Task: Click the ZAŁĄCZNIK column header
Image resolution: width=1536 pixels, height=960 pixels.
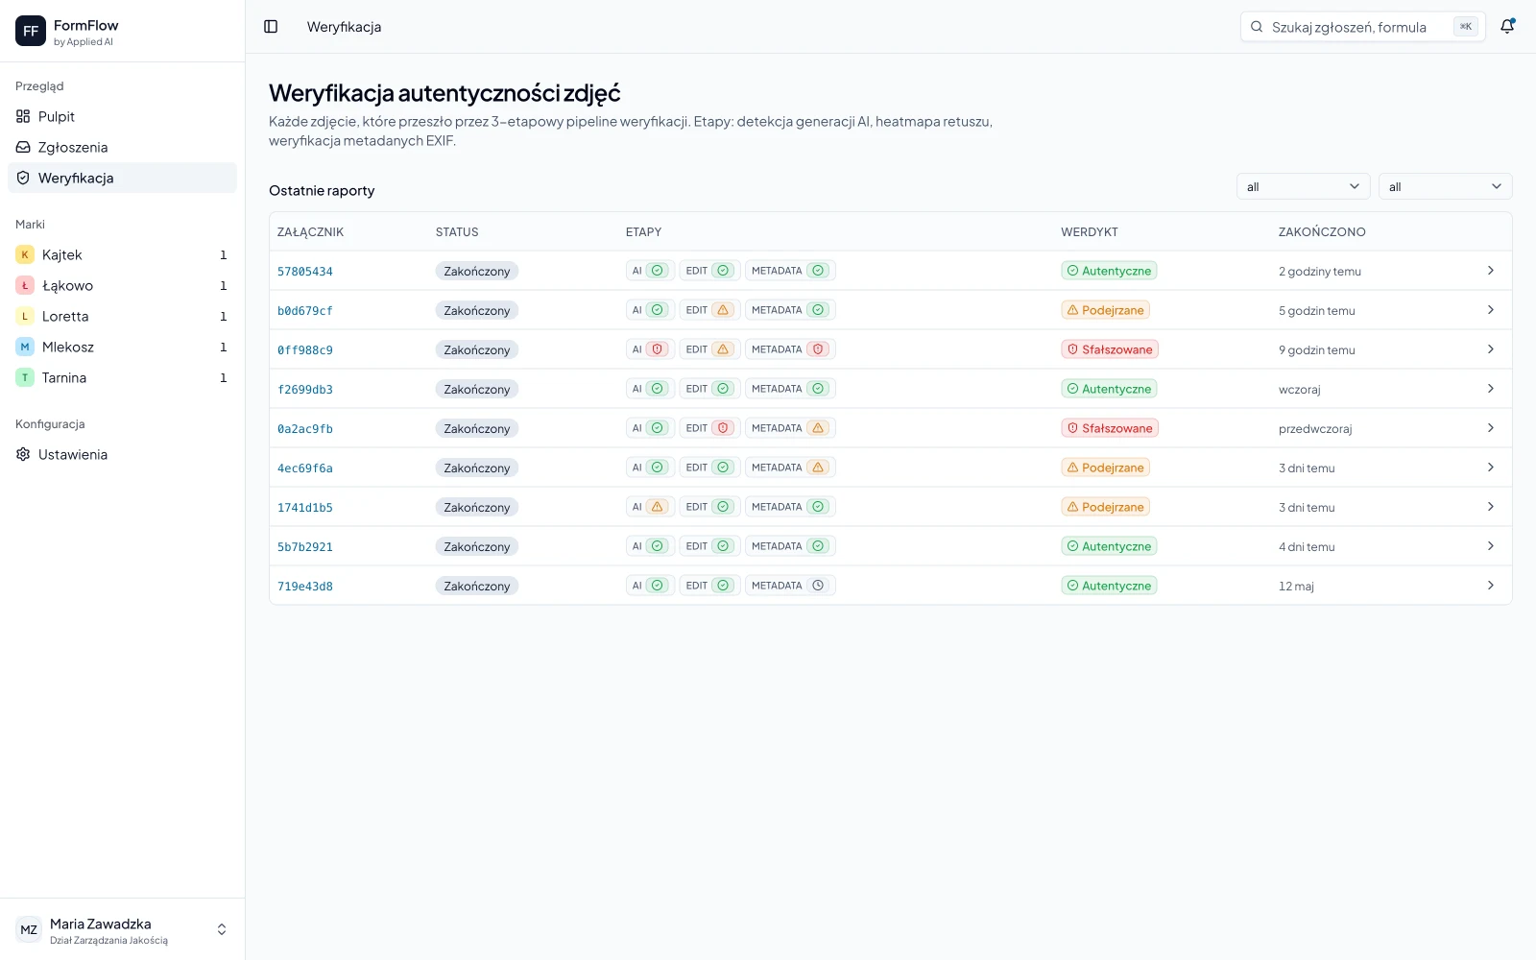Action: tap(310, 232)
